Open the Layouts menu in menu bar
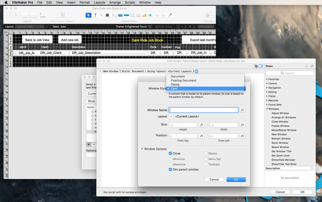Image resolution: width=322 pixels, height=202 pixels. 100,2
